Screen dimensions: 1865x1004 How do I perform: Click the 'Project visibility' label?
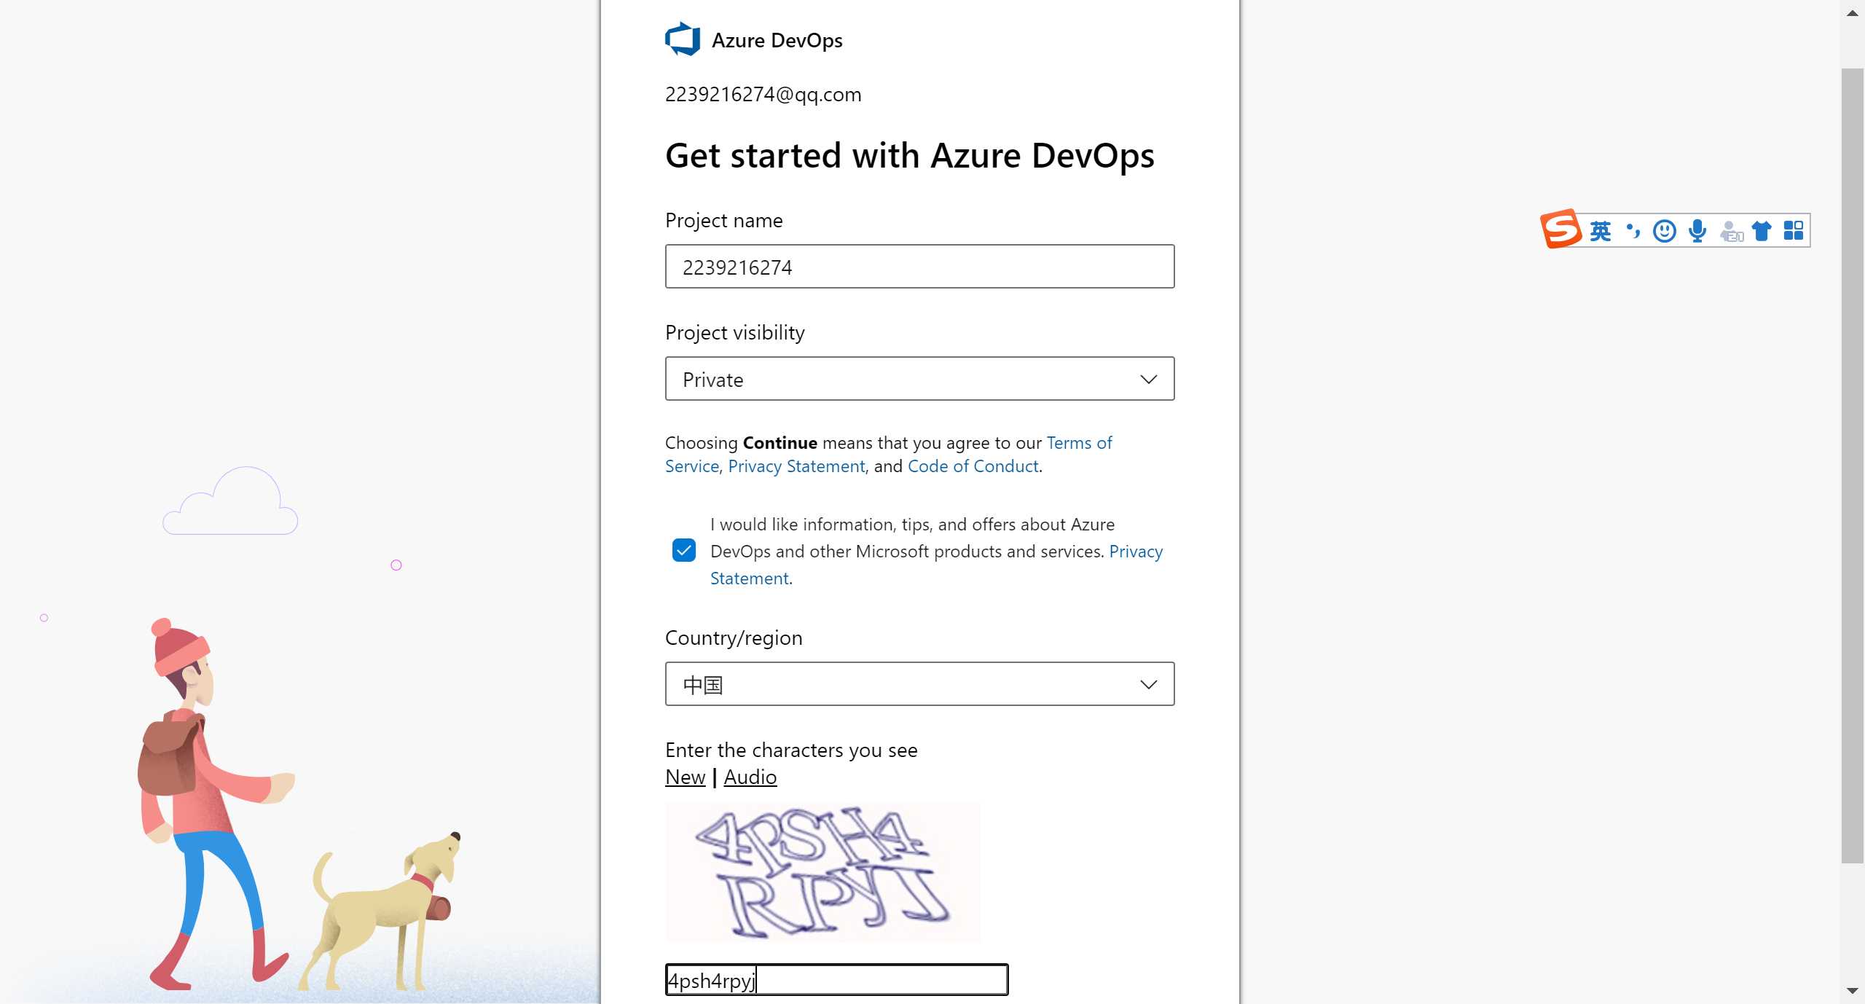pos(734,333)
